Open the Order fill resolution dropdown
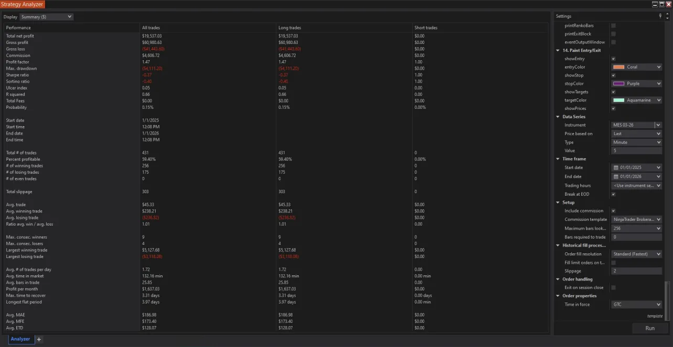The height and width of the screenshot is (347, 673). pyautogui.click(x=636, y=254)
